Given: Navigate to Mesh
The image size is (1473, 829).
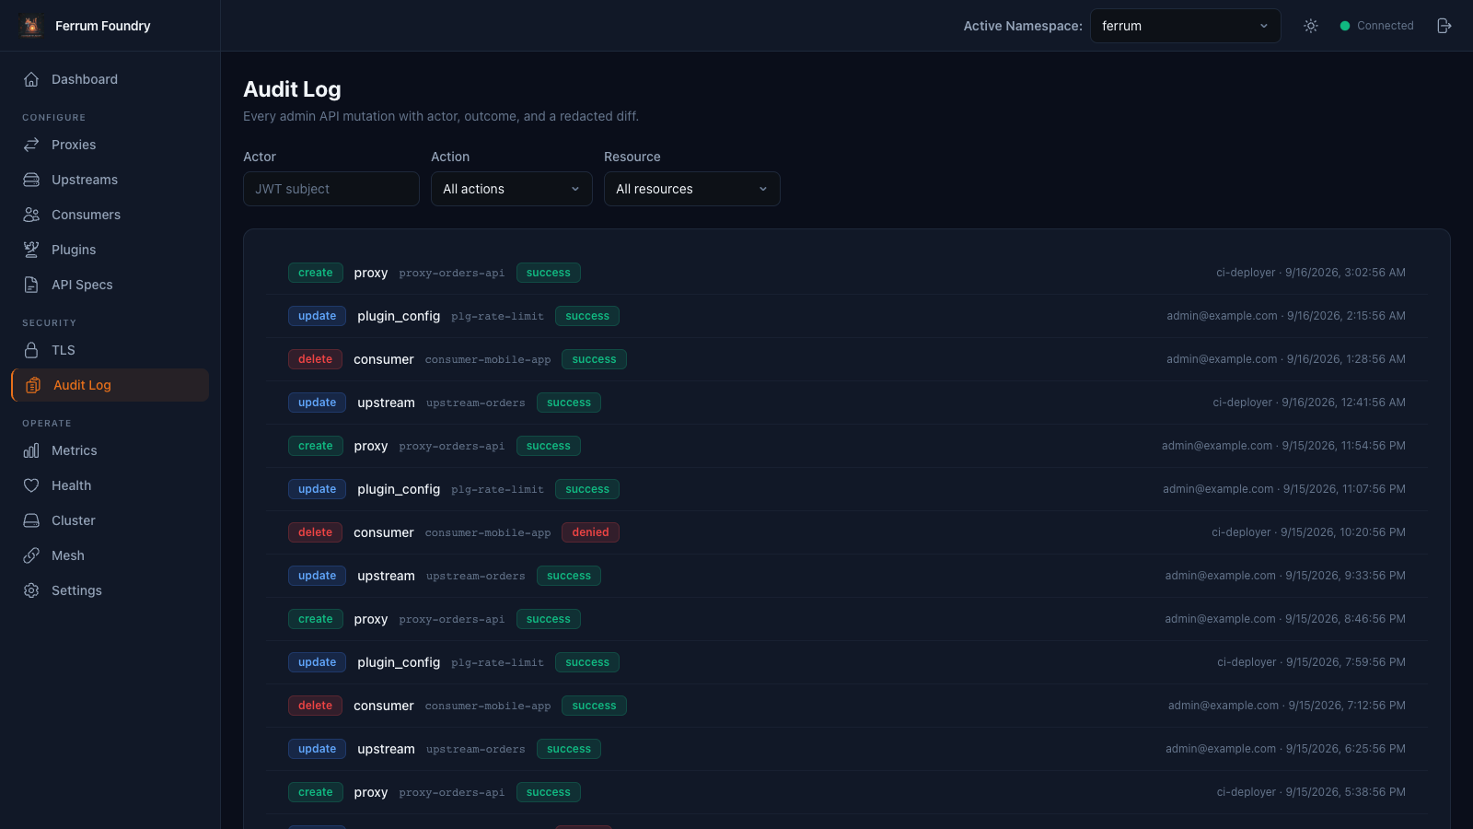Looking at the screenshot, I should click(x=110, y=555).
